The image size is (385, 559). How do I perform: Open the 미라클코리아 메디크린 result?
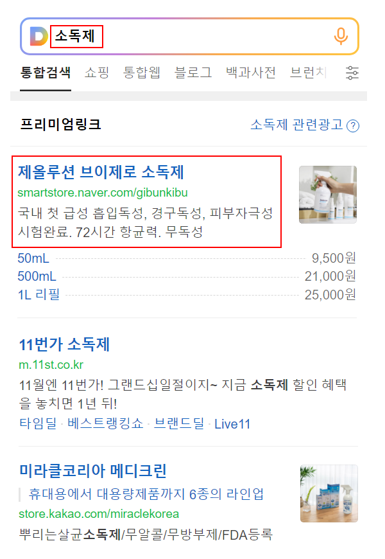pyautogui.click(x=92, y=470)
